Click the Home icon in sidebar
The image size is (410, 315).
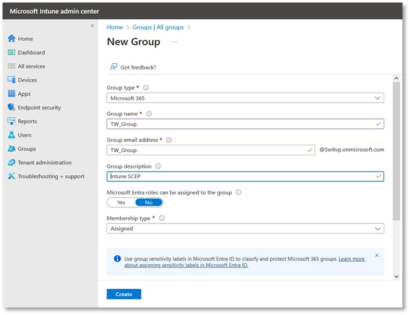[x=11, y=39]
